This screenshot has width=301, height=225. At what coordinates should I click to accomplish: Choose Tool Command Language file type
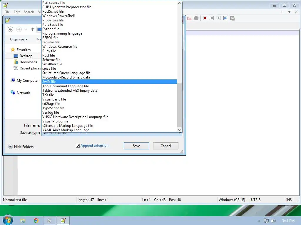pos(109,86)
